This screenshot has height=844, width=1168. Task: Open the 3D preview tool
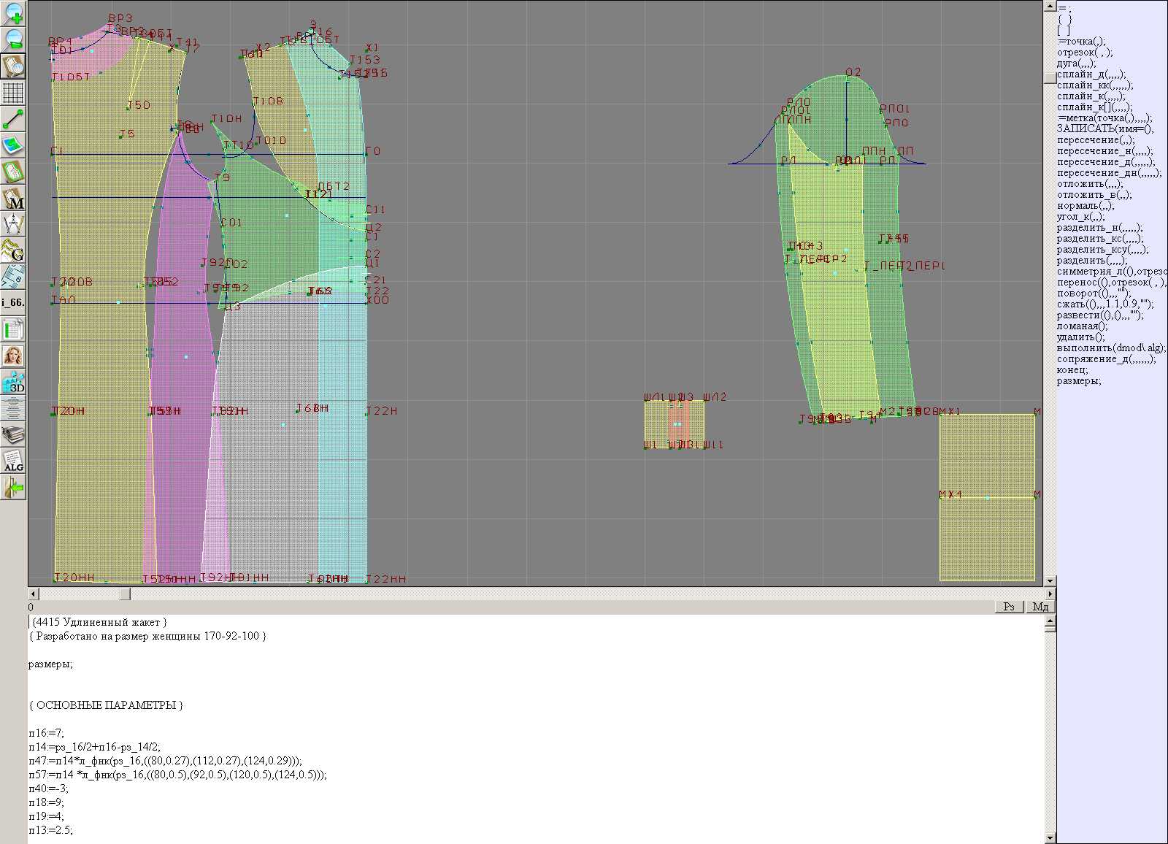point(13,383)
